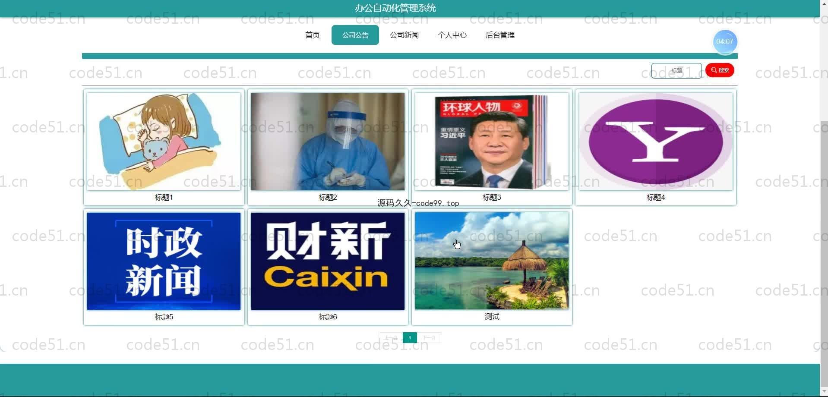Open the 个人中心 menu item

point(452,35)
